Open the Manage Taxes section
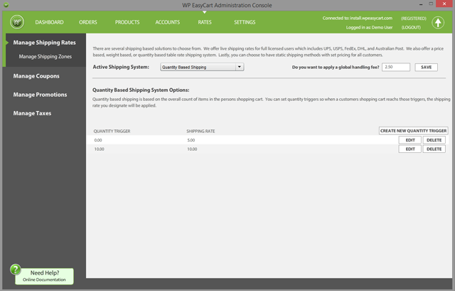Image resolution: width=455 pixels, height=291 pixels. (x=33, y=113)
